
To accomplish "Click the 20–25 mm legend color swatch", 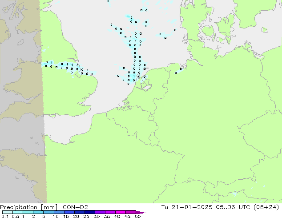I will coord(79,212).
